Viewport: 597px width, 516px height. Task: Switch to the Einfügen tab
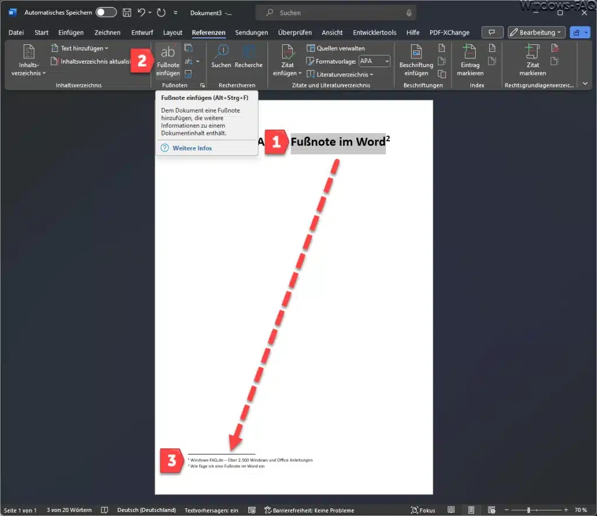pyautogui.click(x=71, y=32)
